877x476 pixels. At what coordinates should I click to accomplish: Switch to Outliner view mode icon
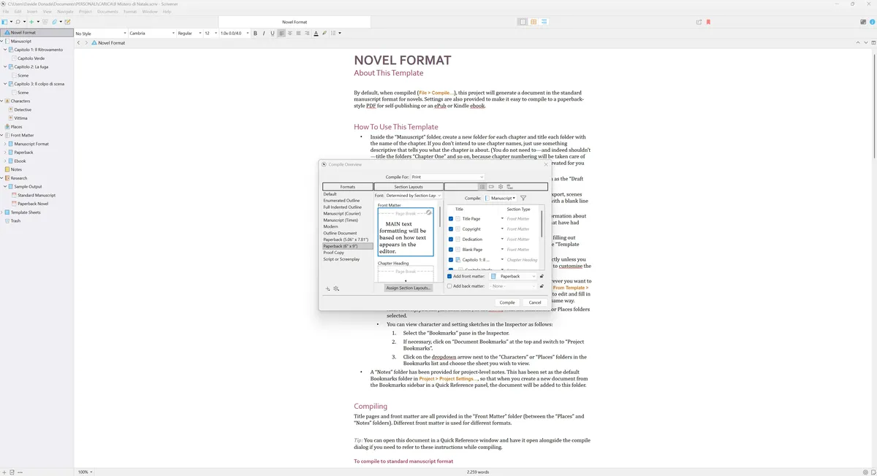(545, 22)
